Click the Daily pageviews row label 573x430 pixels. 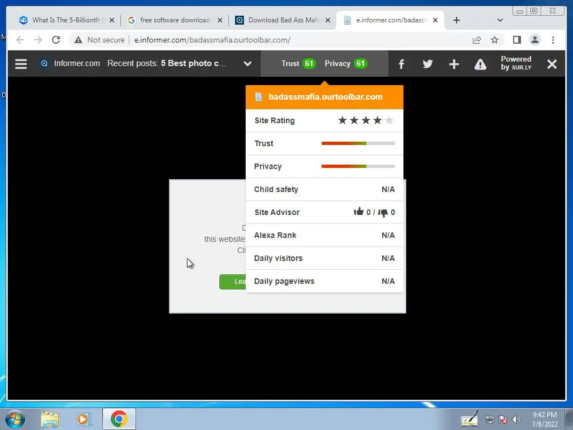pos(284,281)
